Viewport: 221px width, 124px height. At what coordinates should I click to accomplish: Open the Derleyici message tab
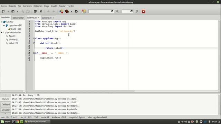coord(6,104)
